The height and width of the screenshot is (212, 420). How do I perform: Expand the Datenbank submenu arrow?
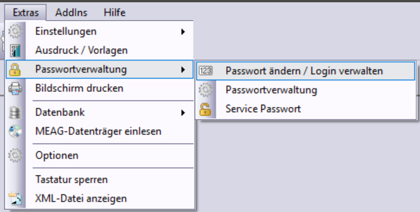[x=183, y=113]
